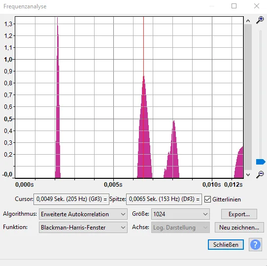Click the 0,010s label on the time axis
Viewport: 267px width, 266px height.
click(x=211, y=184)
